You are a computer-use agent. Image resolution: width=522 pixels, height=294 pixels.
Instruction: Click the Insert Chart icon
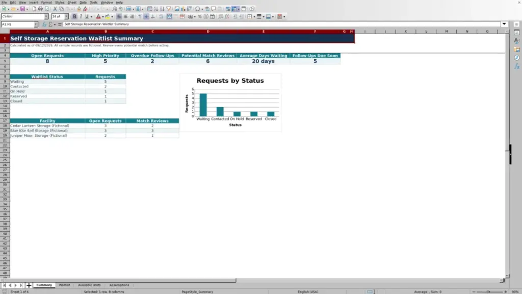click(x=183, y=9)
